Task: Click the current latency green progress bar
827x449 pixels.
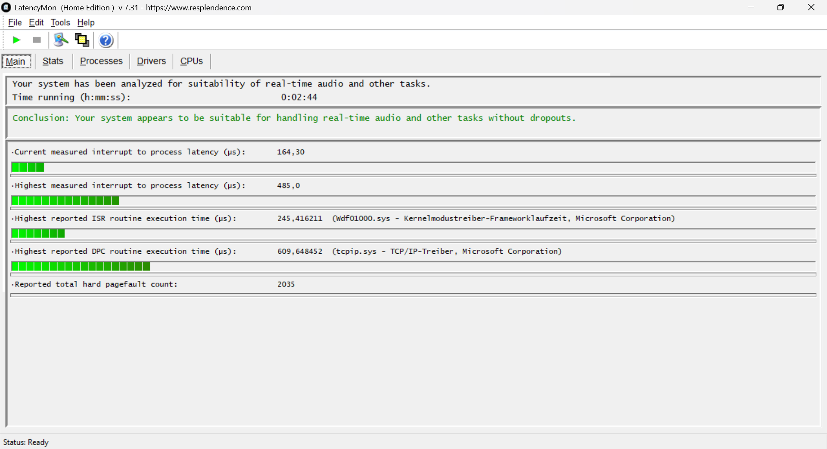Action: (413, 167)
